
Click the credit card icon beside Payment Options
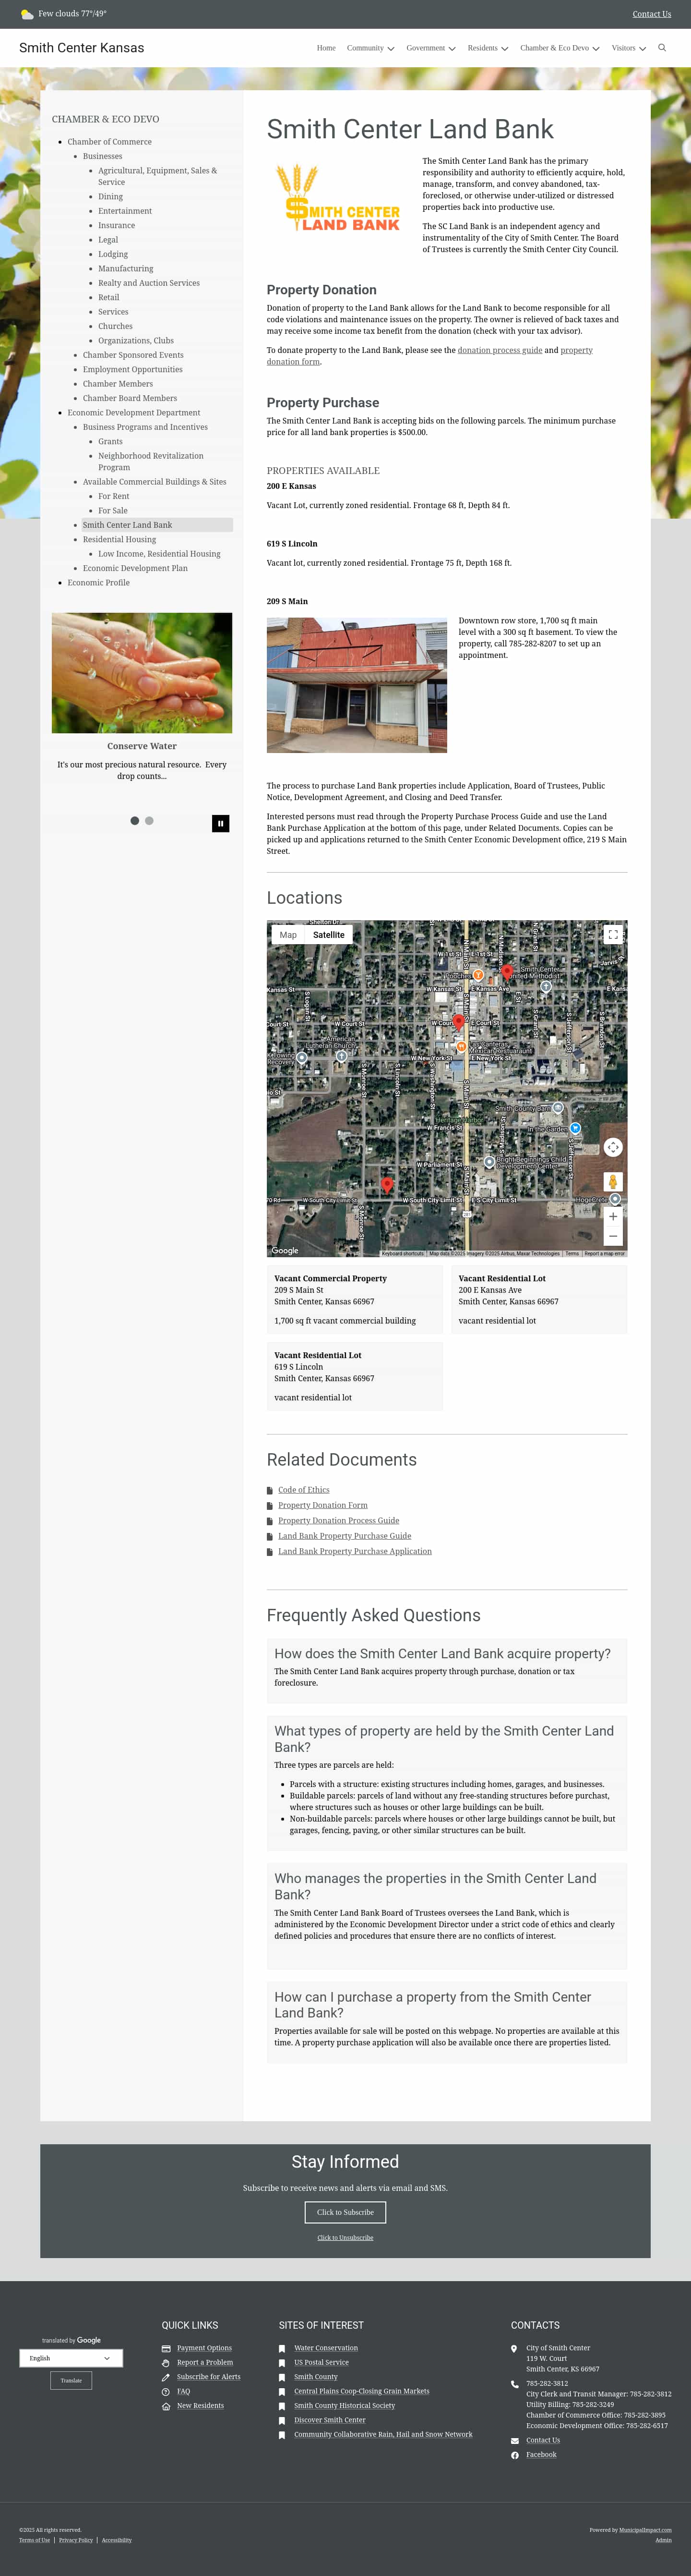click(x=166, y=2348)
